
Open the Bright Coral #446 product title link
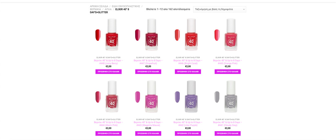click(x=188, y=62)
